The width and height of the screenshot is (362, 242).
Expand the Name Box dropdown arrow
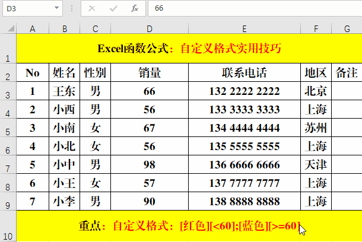56,8
